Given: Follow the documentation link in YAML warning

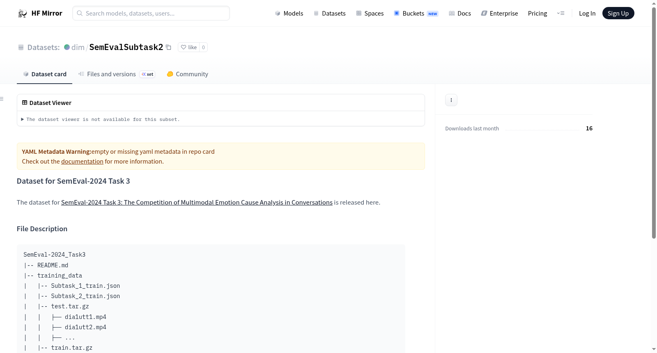Looking at the screenshot, I should pyautogui.click(x=82, y=162).
